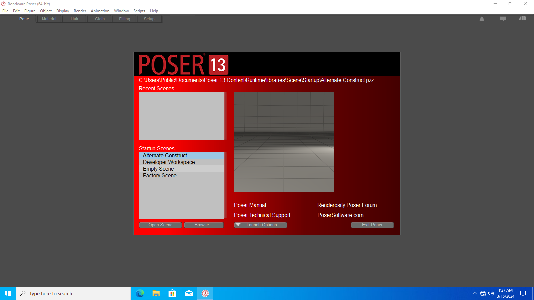Open the Poser Manual link

click(250, 205)
